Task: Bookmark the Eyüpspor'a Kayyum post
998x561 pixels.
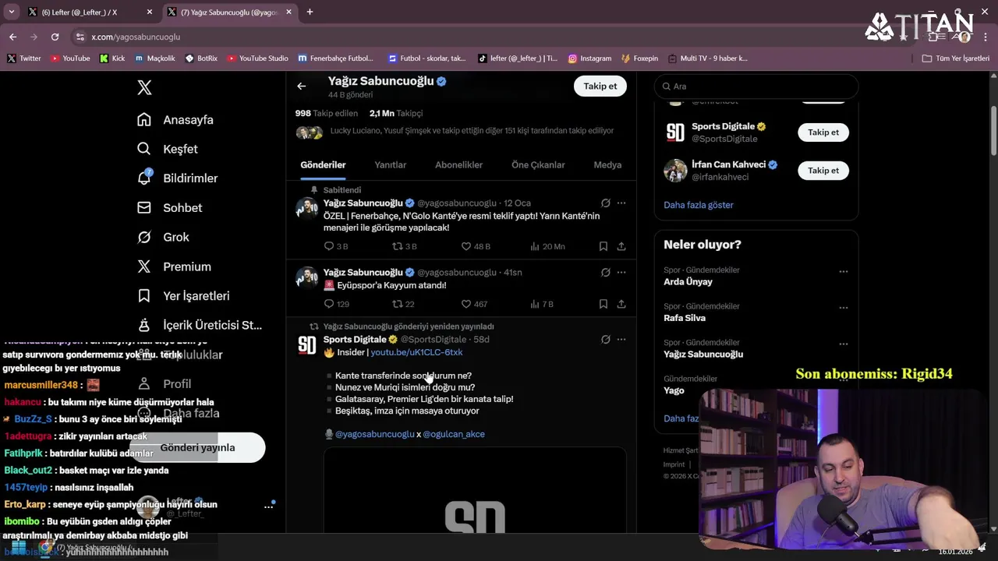Action: [x=603, y=304]
